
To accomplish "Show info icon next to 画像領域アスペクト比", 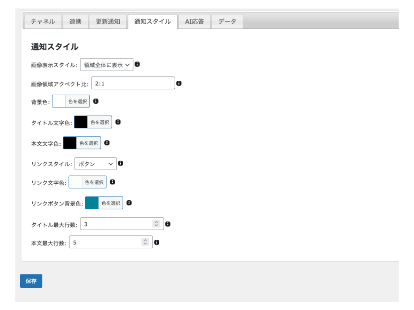I will [179, 83].
